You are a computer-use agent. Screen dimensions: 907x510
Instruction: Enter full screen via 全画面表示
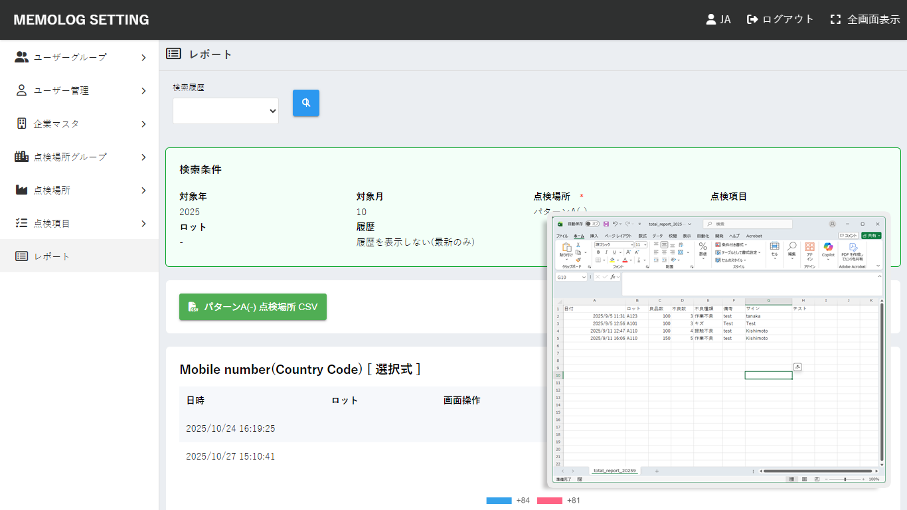[865, 19]
